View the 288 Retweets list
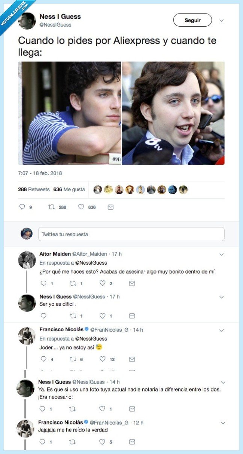 coord(34,190)
